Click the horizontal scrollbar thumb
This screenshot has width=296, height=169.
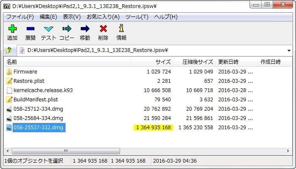coord(66,151)
